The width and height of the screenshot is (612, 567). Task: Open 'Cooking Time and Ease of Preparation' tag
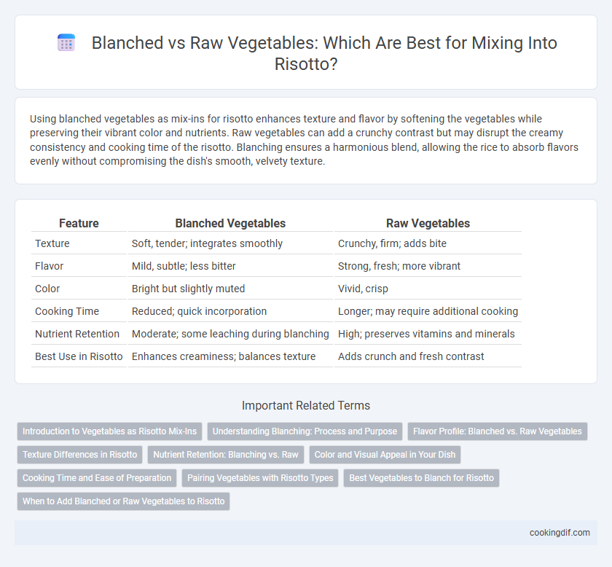pos(97,478)
